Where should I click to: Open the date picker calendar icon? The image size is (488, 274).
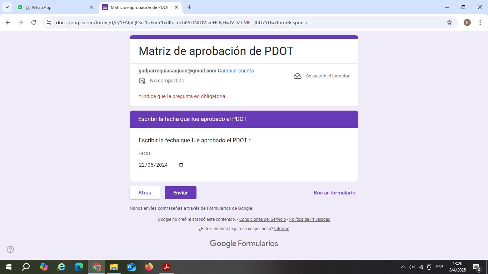click(181, 165)
